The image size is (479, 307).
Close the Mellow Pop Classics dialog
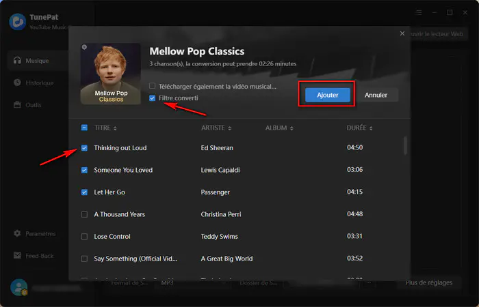402,33
